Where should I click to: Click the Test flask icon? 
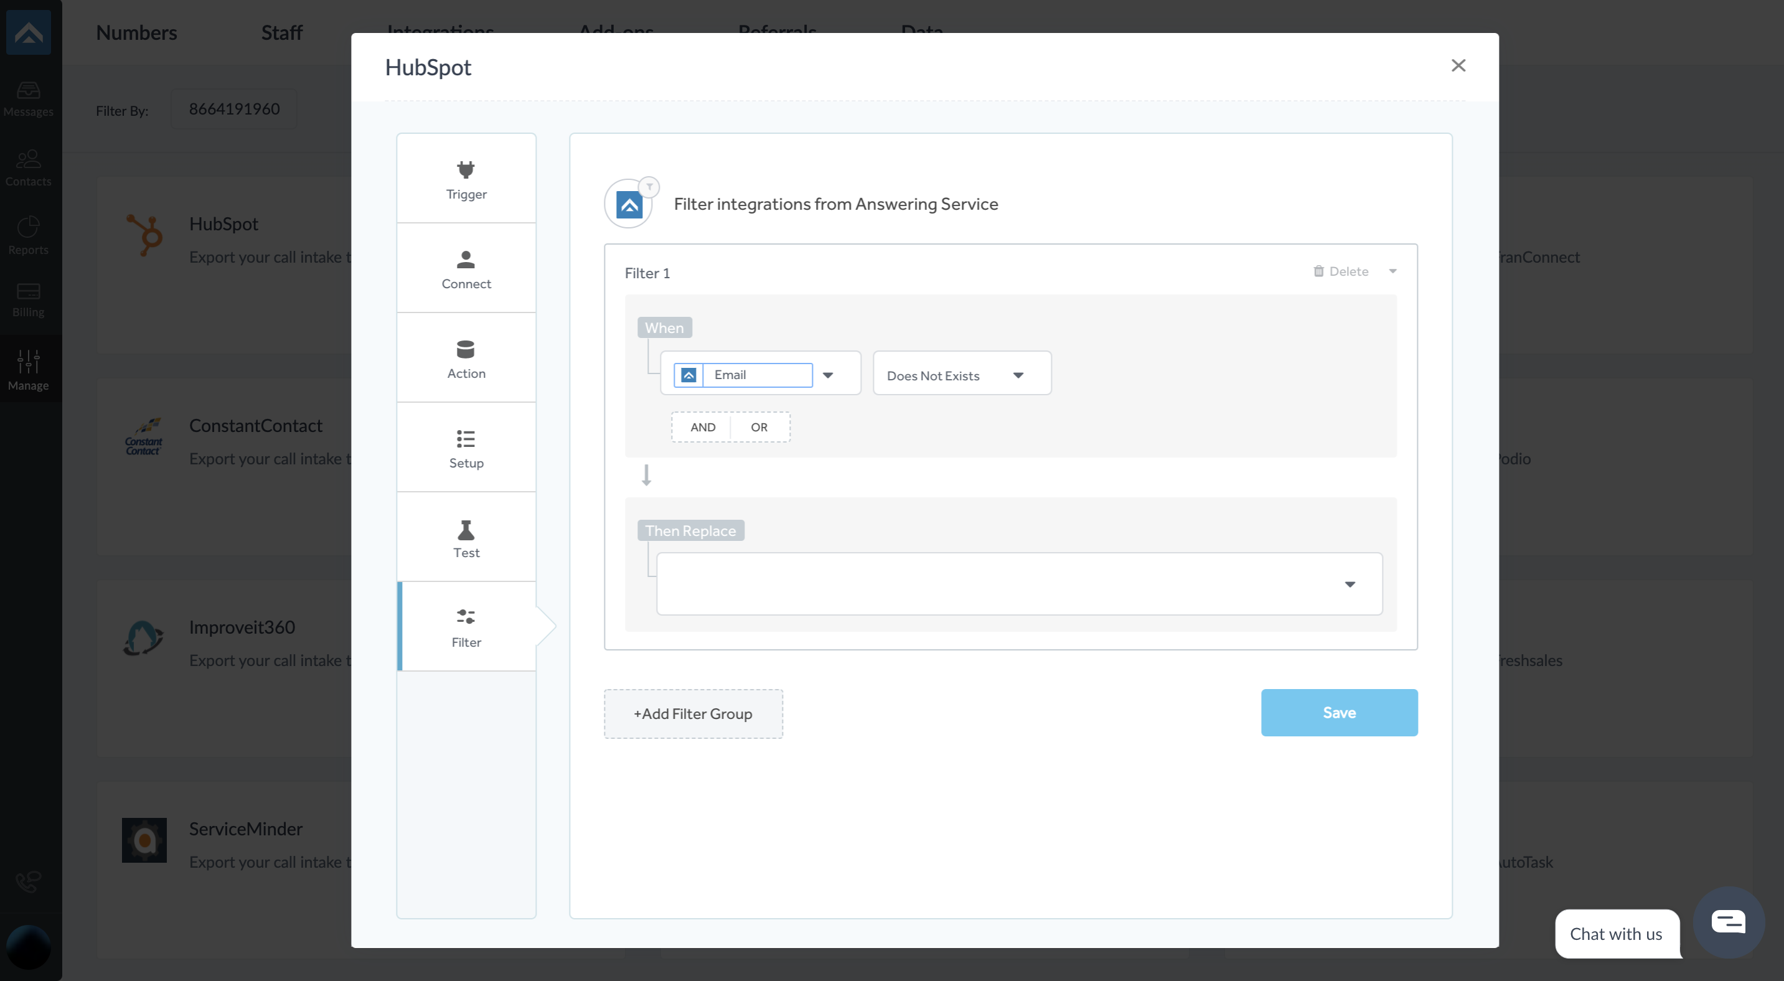466,530
